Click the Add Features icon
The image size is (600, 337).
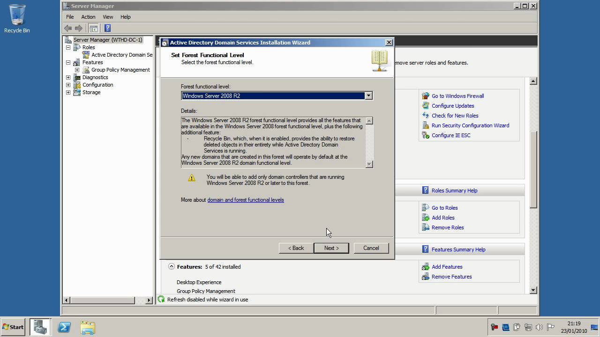[x=426, y=267]
